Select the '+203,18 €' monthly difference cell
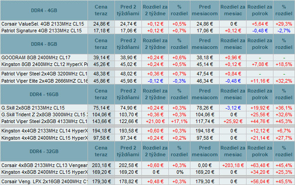 [233, 165]
